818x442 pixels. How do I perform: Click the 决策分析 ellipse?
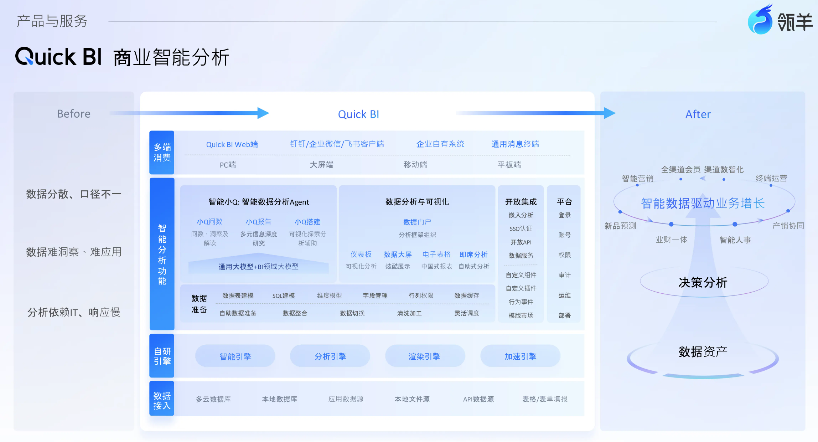point(703,282)
